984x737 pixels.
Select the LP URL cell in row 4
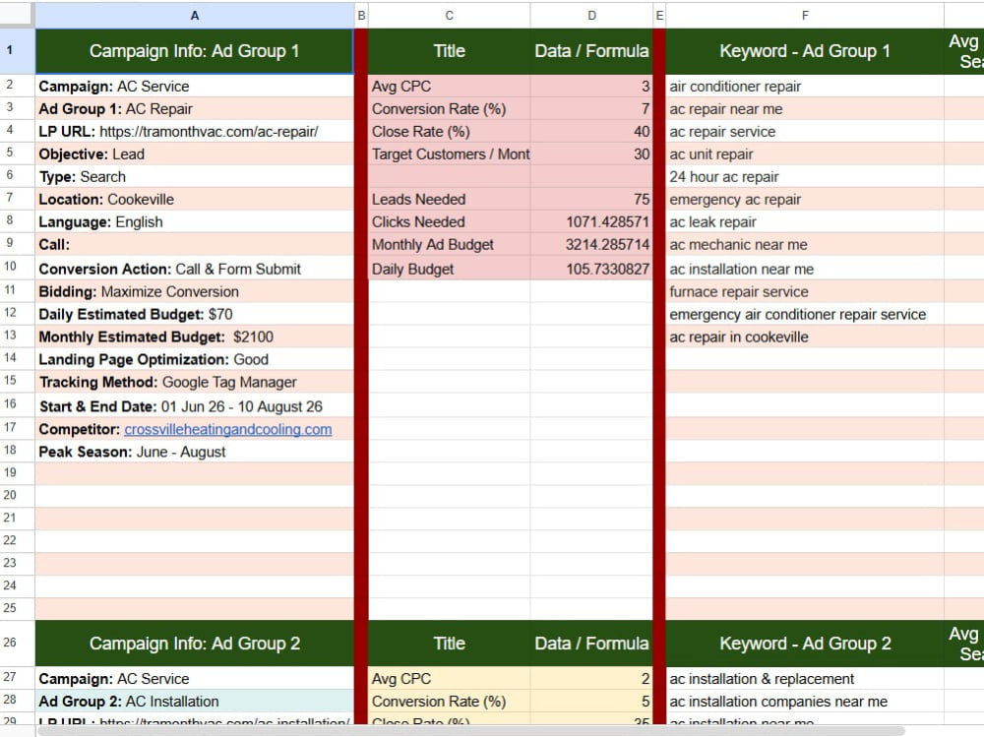click(x=195, y=131)
